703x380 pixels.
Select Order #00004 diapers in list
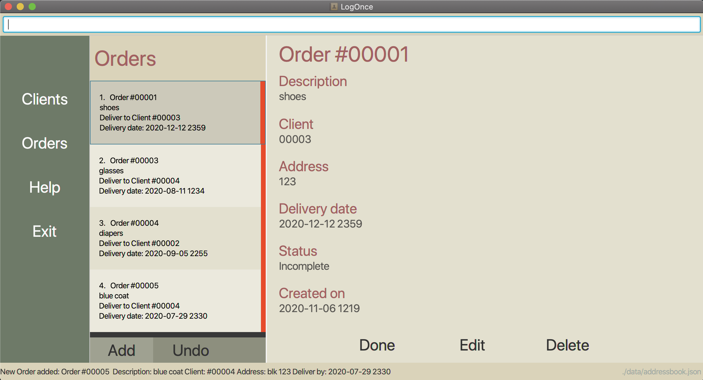pos(175,238)
